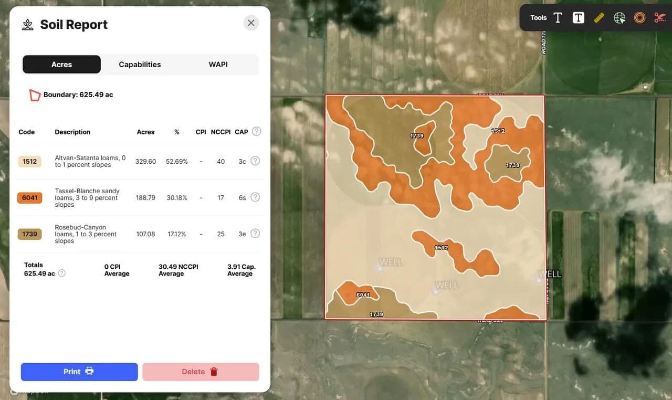Show info for Rosebud-Canyon loams row
Viewport: 672px width, 400px height.
(255, 234)
